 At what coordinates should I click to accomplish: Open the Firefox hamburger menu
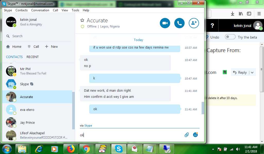[x=259, y=14]
